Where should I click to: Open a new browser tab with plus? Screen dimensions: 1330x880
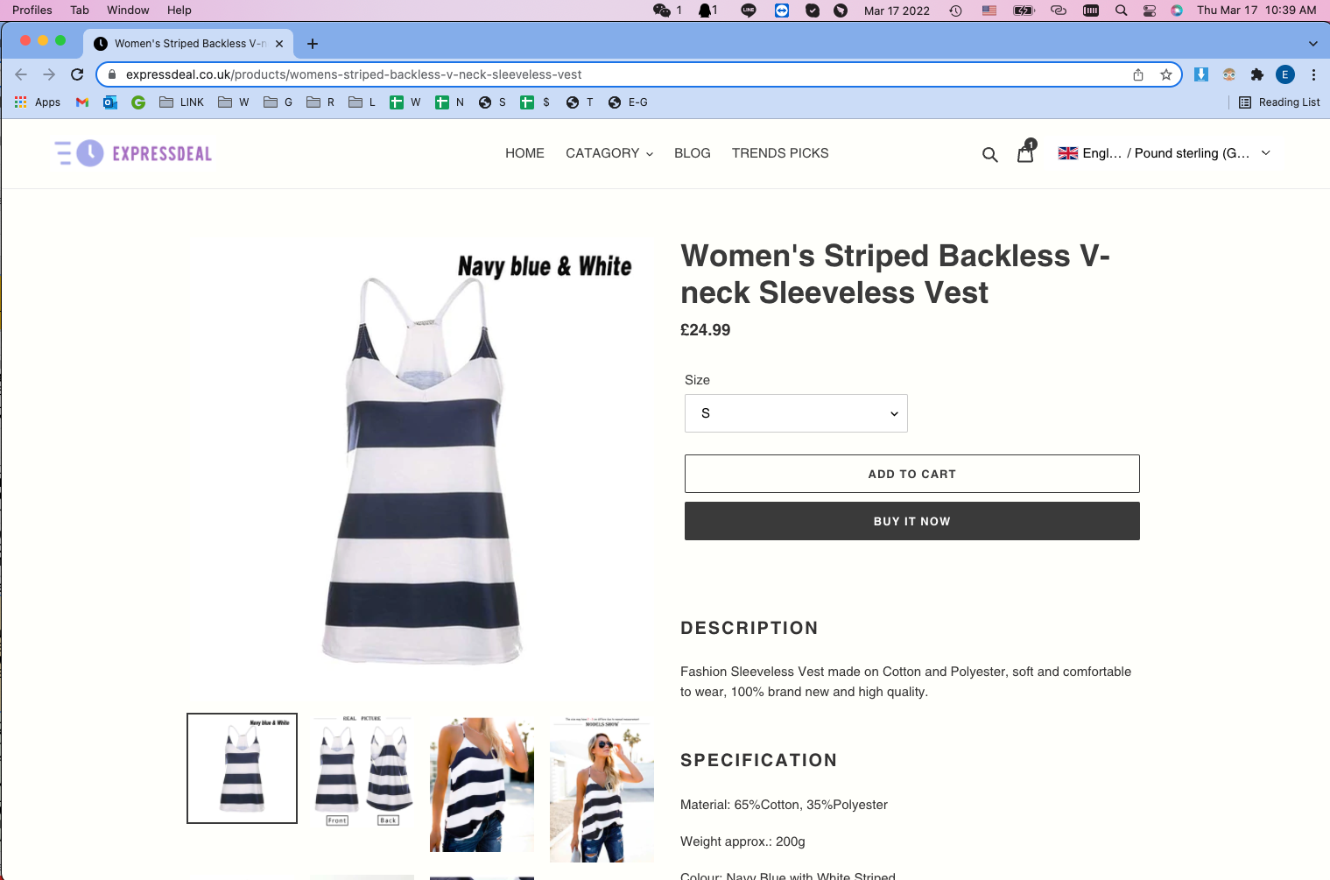313,44
